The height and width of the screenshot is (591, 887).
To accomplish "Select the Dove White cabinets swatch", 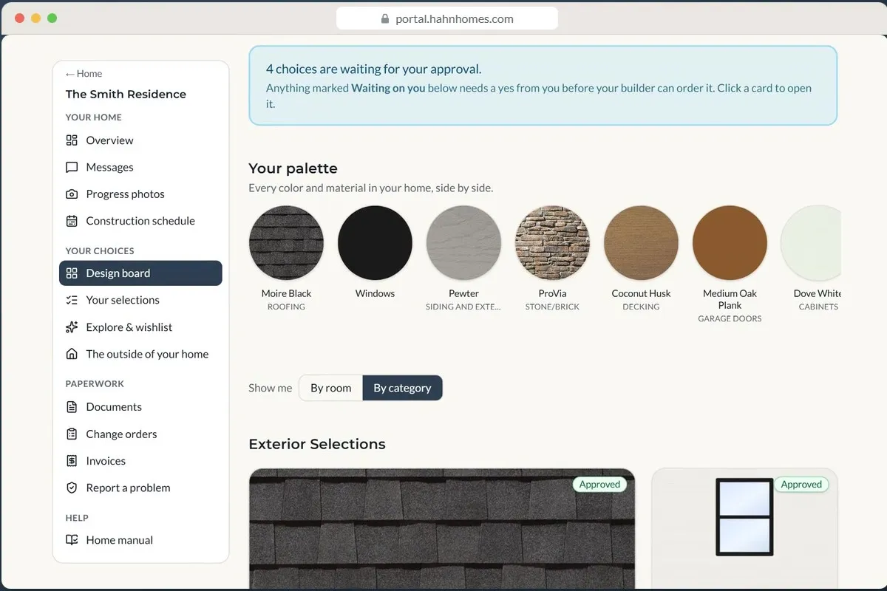I will (x=811, y=243).
